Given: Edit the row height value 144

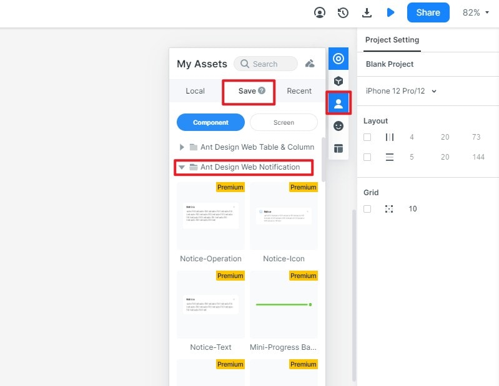Looking at the screenshot, I should (x=478, y=157).
